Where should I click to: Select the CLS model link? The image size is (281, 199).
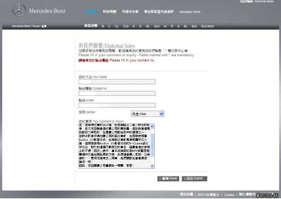(126, 26)
